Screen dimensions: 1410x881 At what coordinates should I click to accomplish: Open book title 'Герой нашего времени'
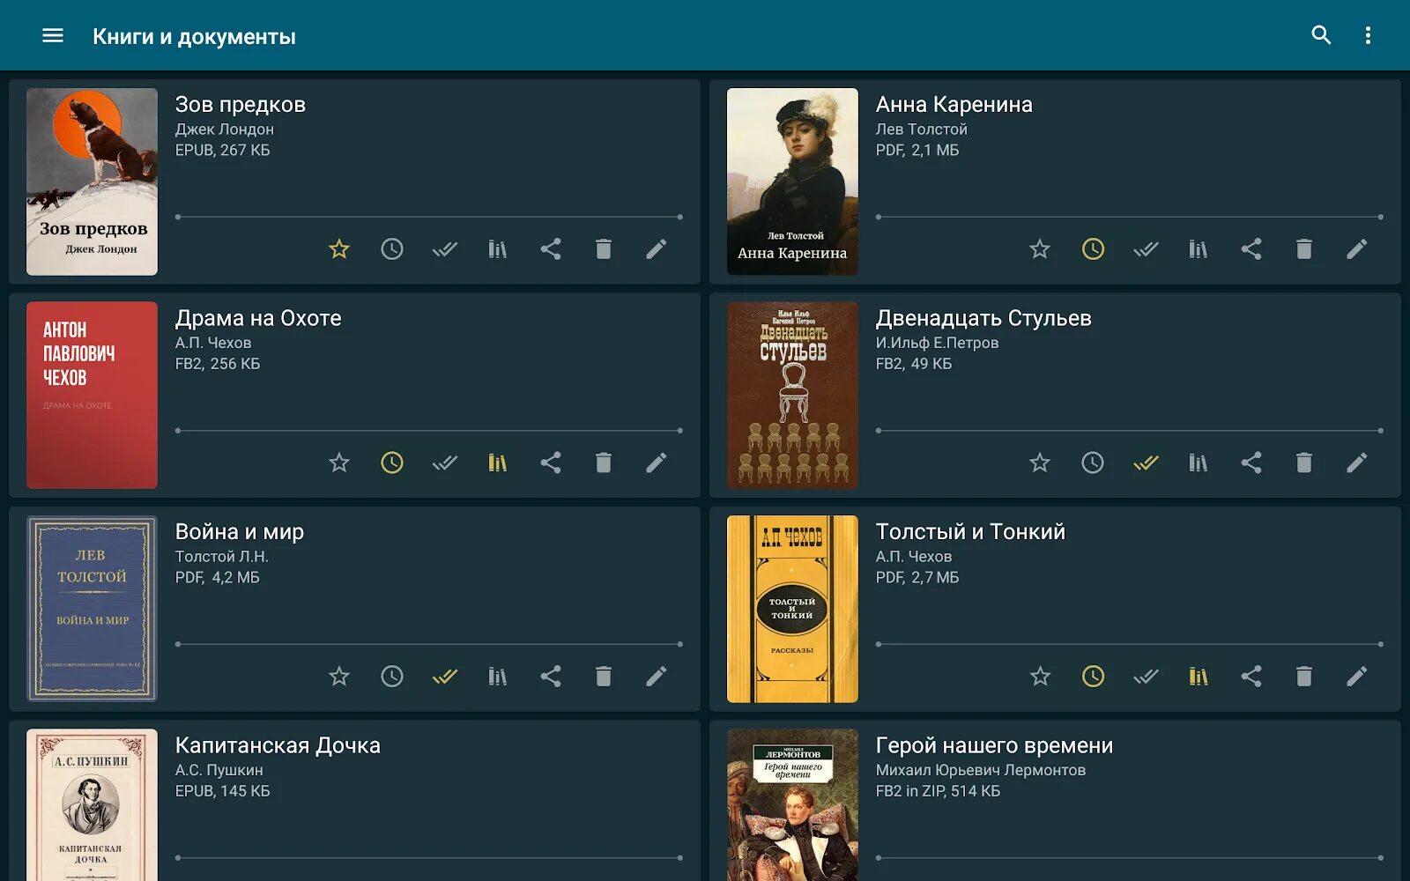(x=994, y=745)
